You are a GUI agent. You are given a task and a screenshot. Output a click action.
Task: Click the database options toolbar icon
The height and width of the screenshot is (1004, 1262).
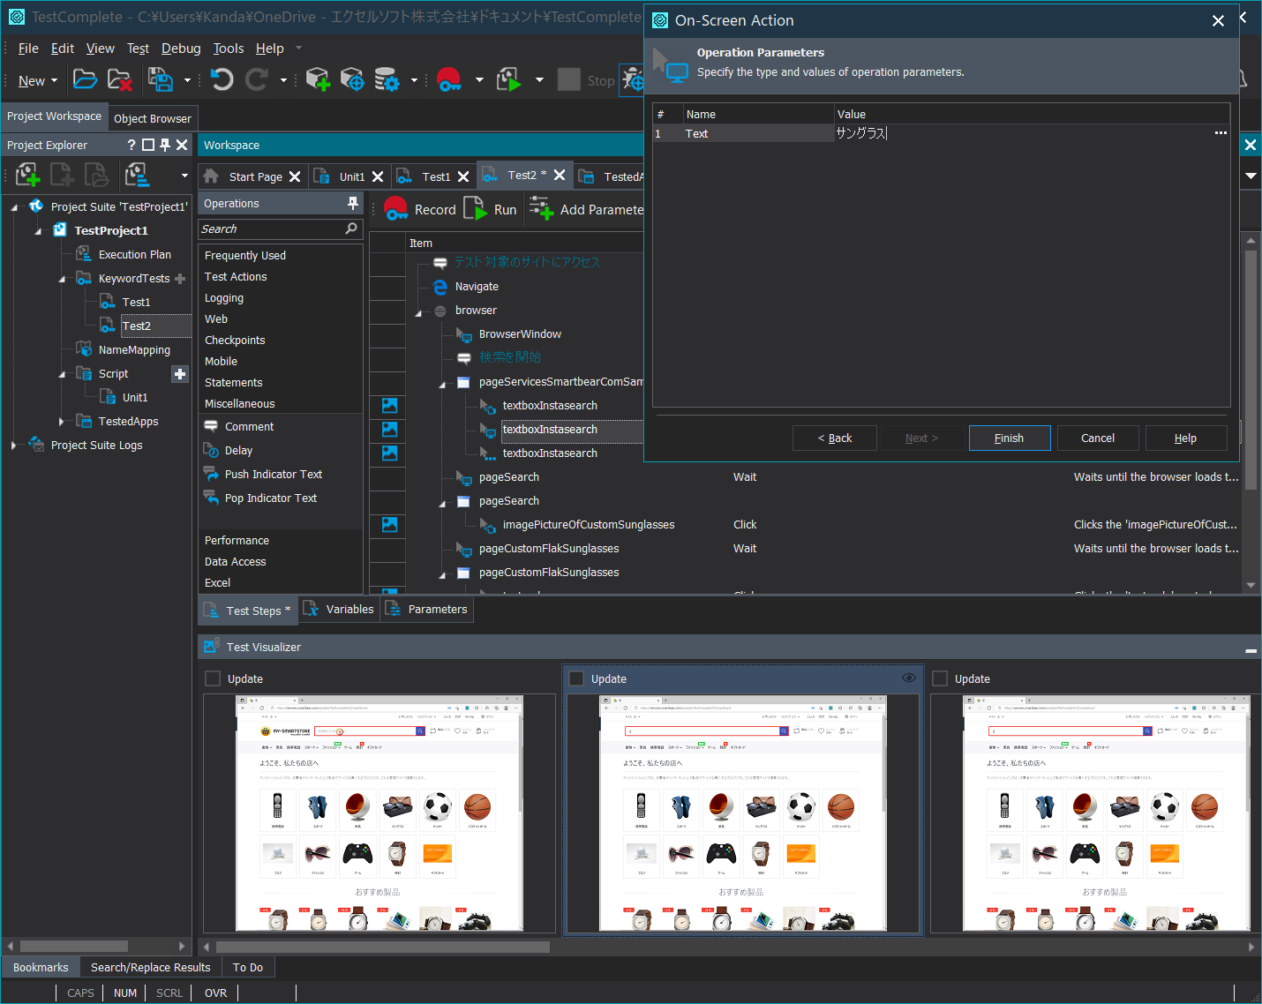387,79
